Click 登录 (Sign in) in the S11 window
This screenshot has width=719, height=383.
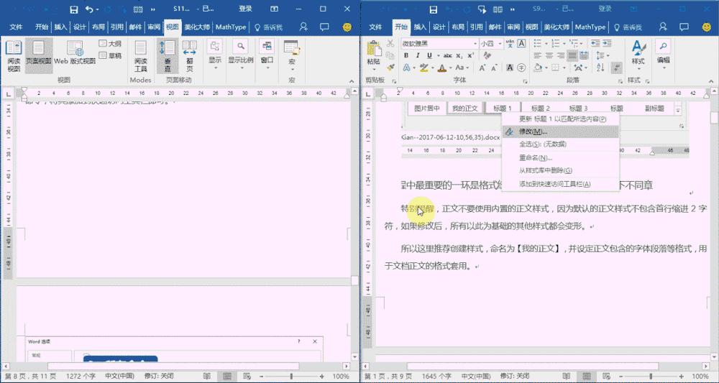(245, 9)
